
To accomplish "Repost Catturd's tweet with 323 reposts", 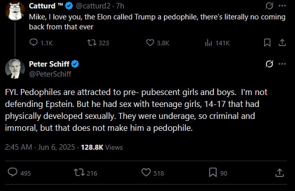I will (92, 43).
